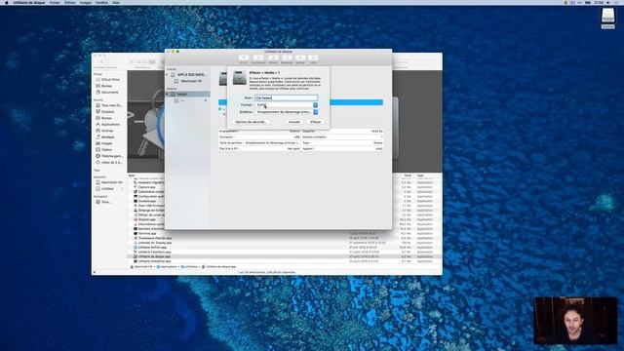Select Macintosh HD in Finder sidebar devices

pyautogui.click(x=109, y=182)
